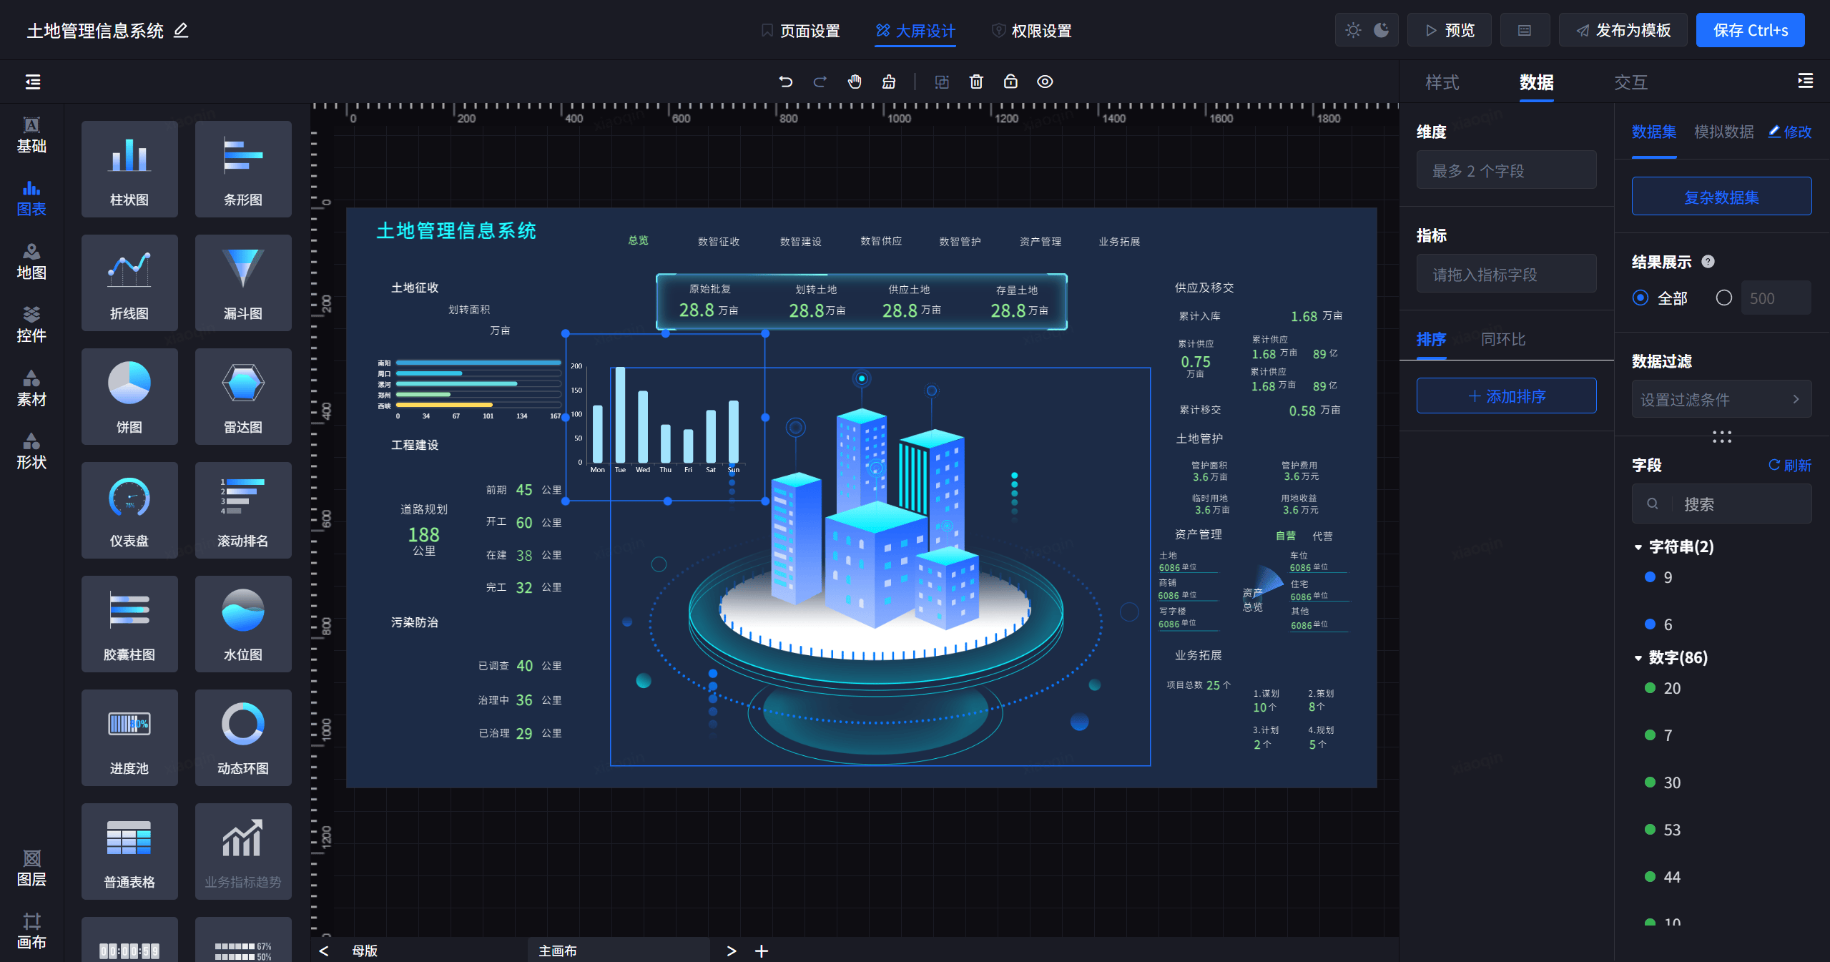Select the hand pan tool
The width and height of the screenshot is (1830, 962).
coord(855,82)
